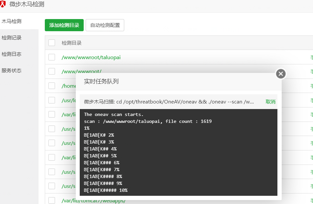Click the 实时任务队列 dialog title

pyautogui.click(x=101, y=81)
